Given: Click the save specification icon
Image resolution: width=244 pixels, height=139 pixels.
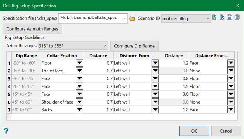Looking at the screenshot, I should (x=230, y=17).
